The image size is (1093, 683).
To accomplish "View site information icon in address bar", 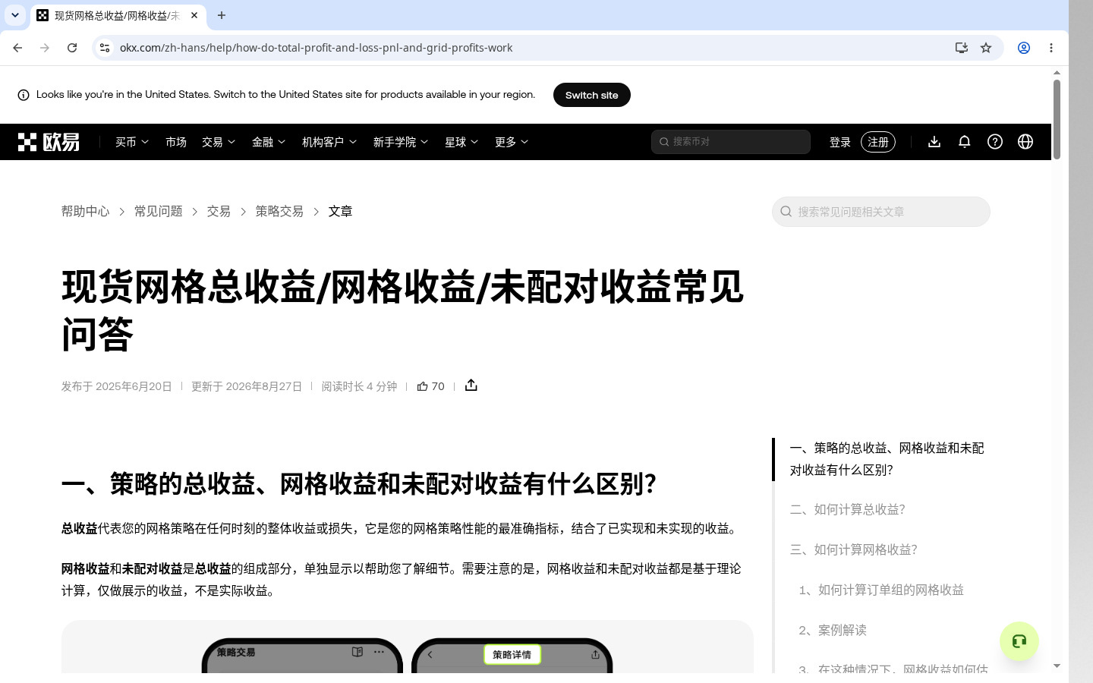I will 105,48.
